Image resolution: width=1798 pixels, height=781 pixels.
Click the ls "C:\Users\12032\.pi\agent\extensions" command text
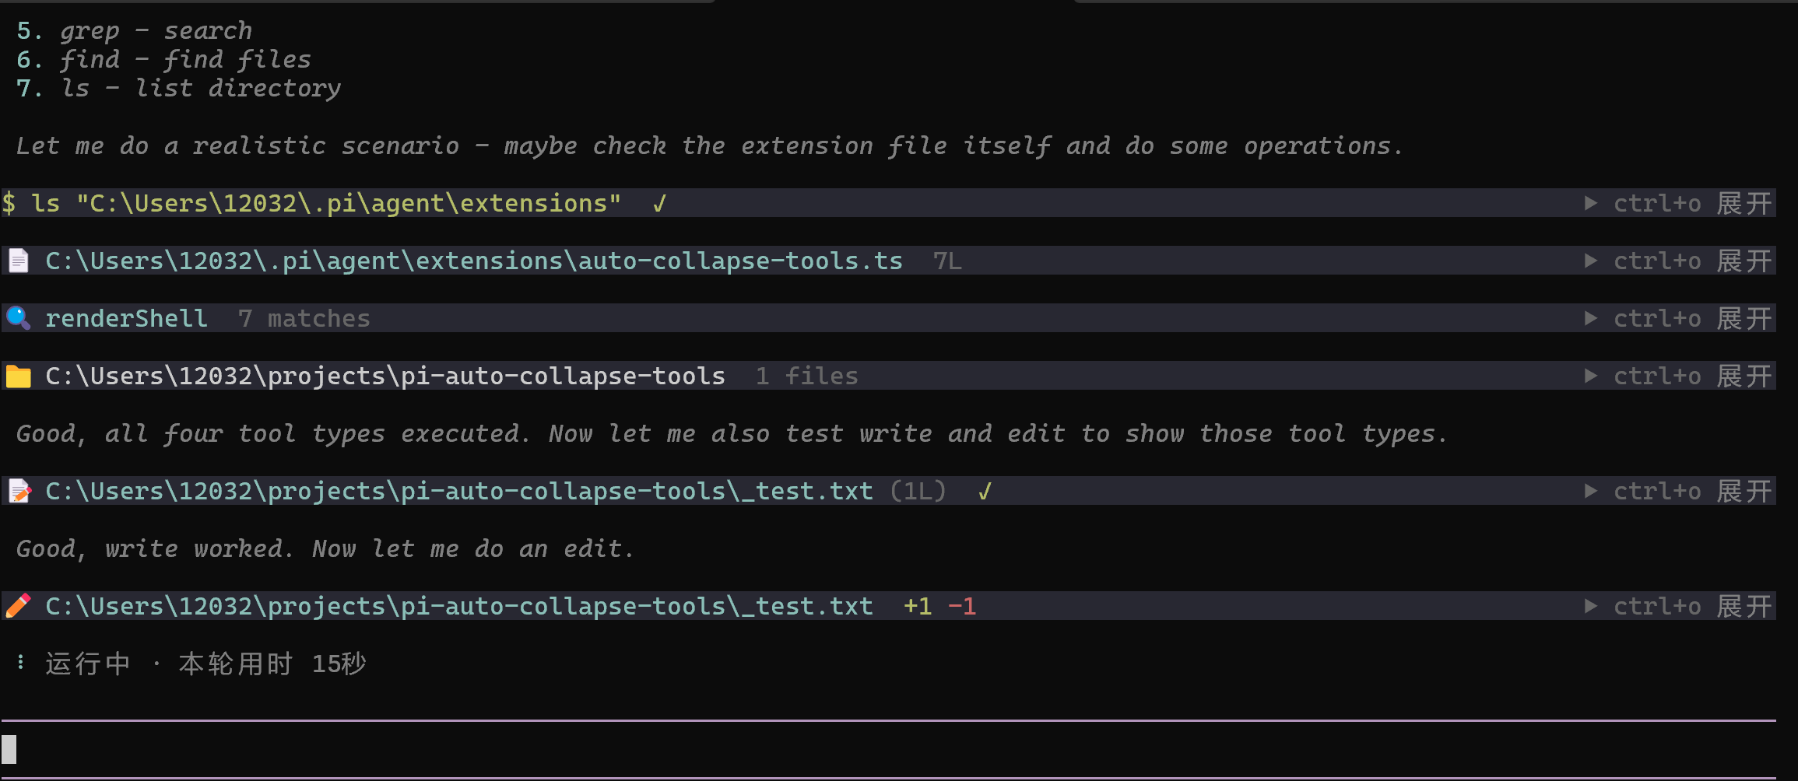(325, 204)
